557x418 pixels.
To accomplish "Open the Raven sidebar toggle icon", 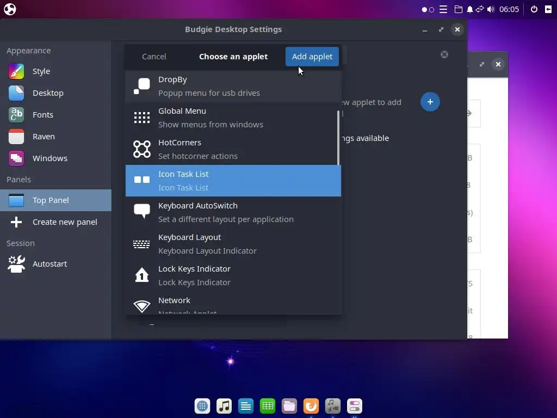I will [x=548, y=9].
